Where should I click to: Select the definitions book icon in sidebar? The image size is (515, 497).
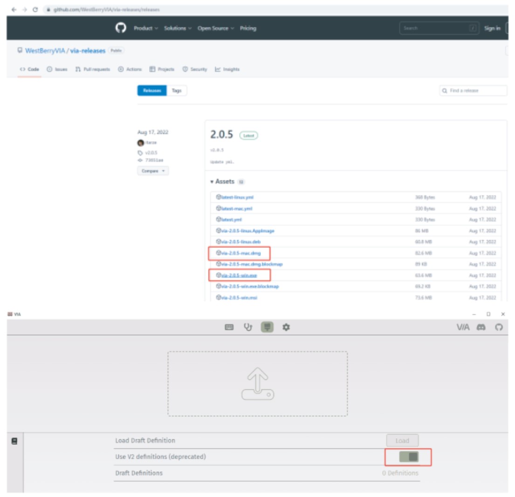point(14,441)
